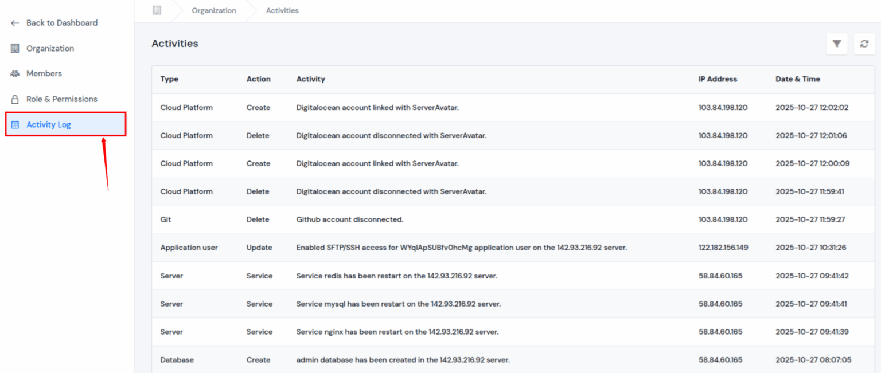Click the Git type cell
The image size is (881, 373).
166,219
